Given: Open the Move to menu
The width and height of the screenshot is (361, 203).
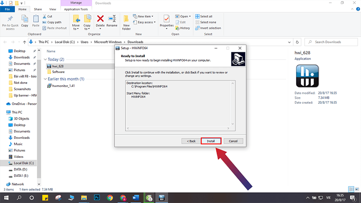Looking at the screenshot, I should [76, 23].
